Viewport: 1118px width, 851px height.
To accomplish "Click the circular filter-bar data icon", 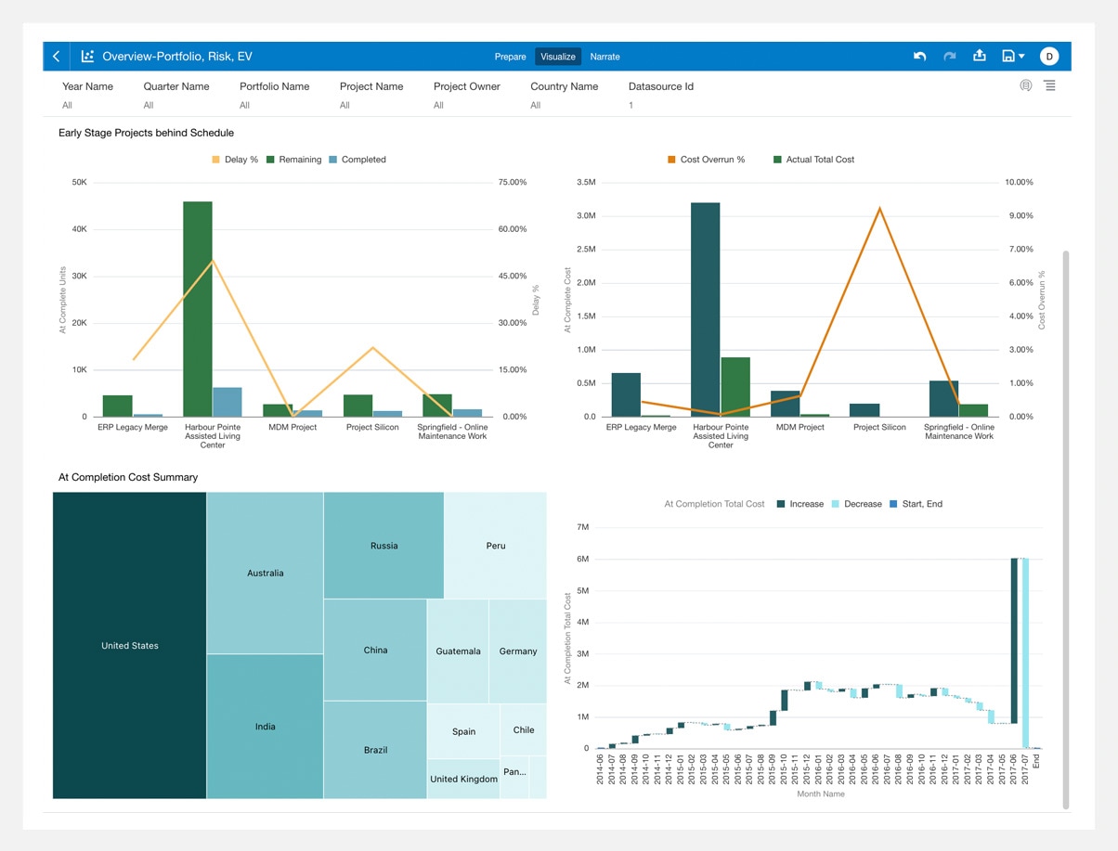I will point(1026,85).
